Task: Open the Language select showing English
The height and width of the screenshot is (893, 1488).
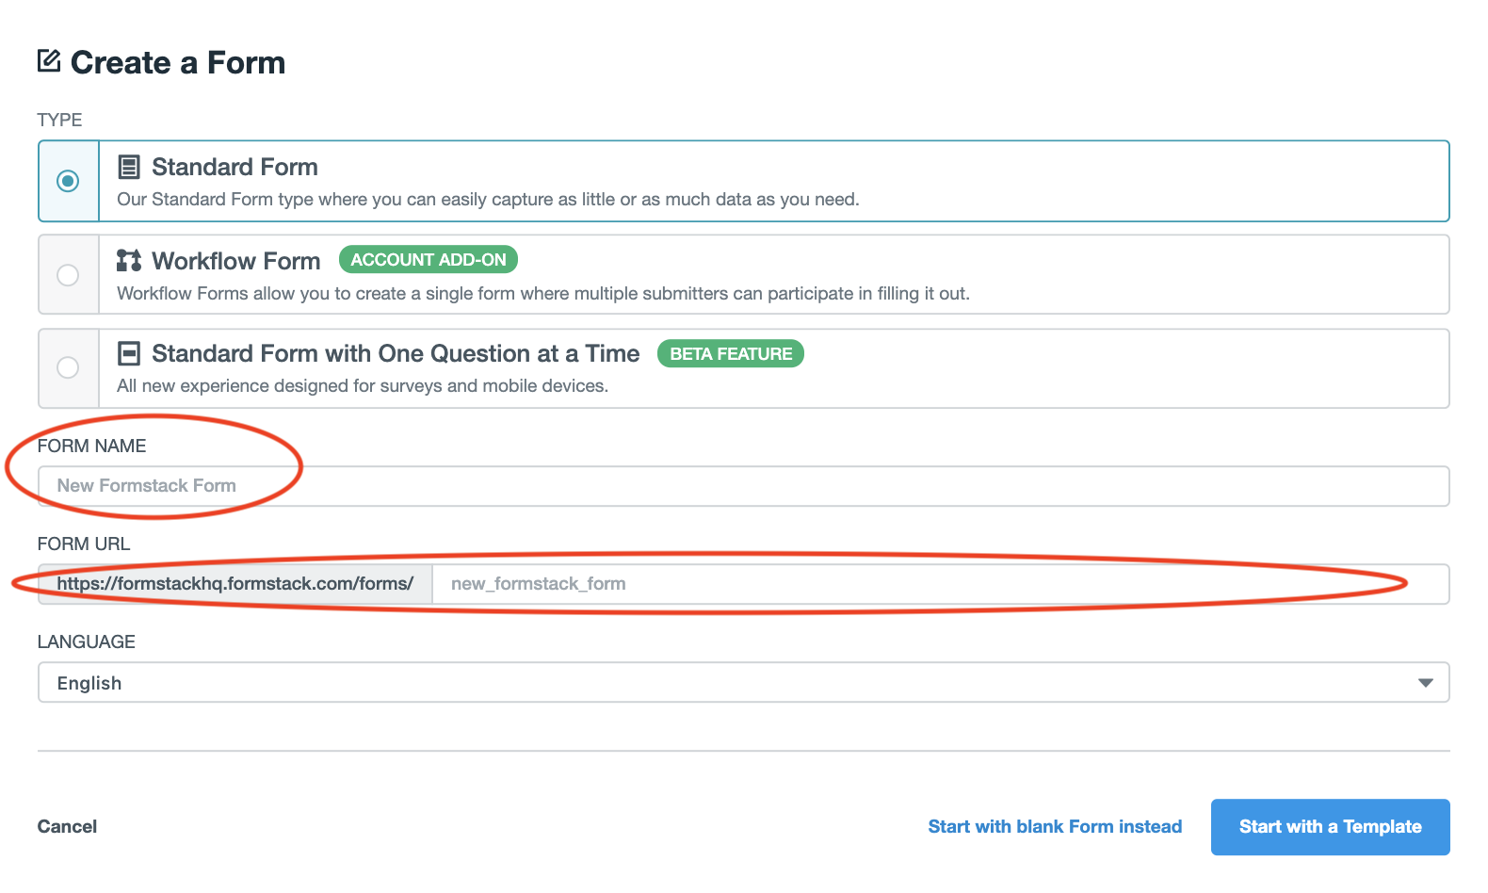Action: pos(735,683)
